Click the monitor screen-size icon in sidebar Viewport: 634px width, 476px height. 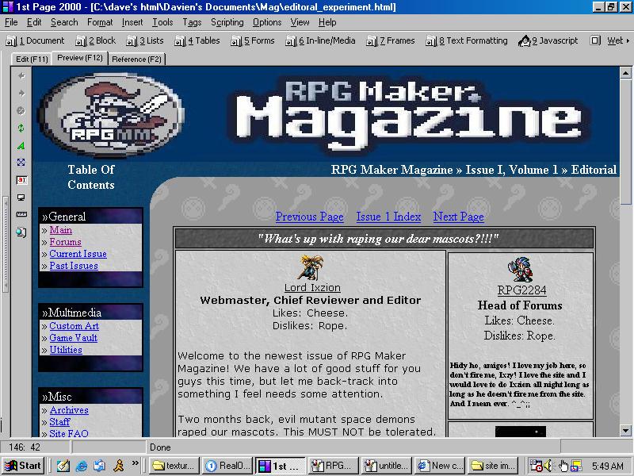coord(21,197)
